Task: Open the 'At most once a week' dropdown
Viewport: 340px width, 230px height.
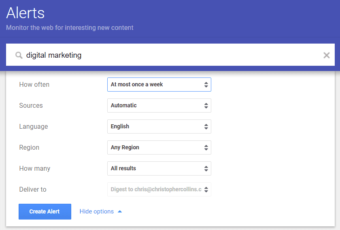Action: click(159, 85)
